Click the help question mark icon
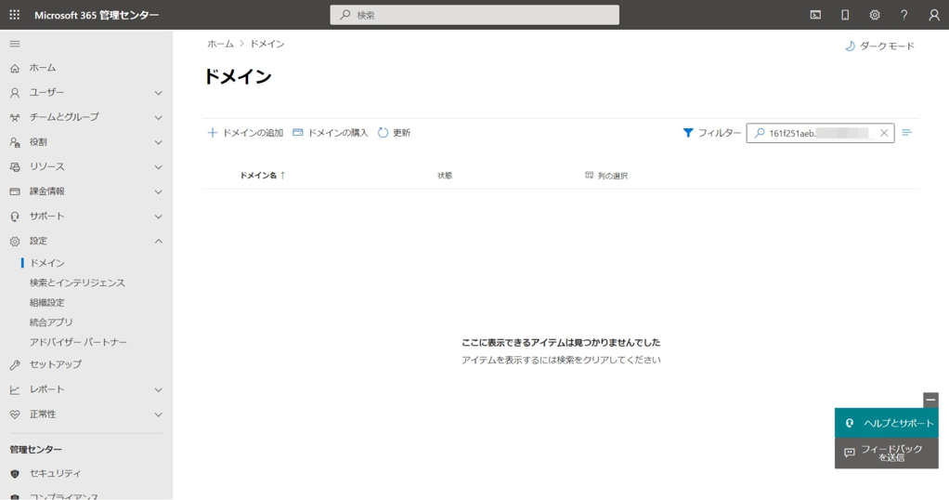949x500 pixels. 904,15
